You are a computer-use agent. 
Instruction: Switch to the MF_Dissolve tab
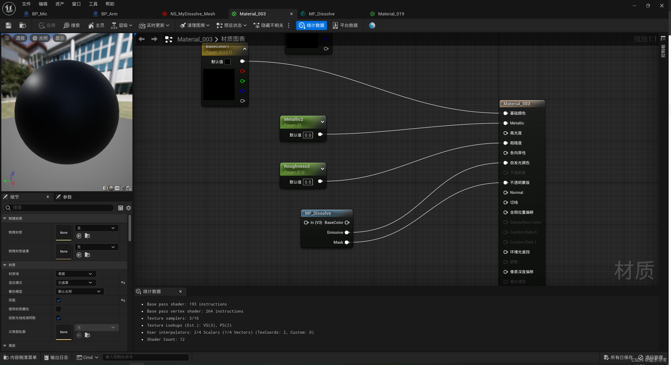[x=321, y=14]
